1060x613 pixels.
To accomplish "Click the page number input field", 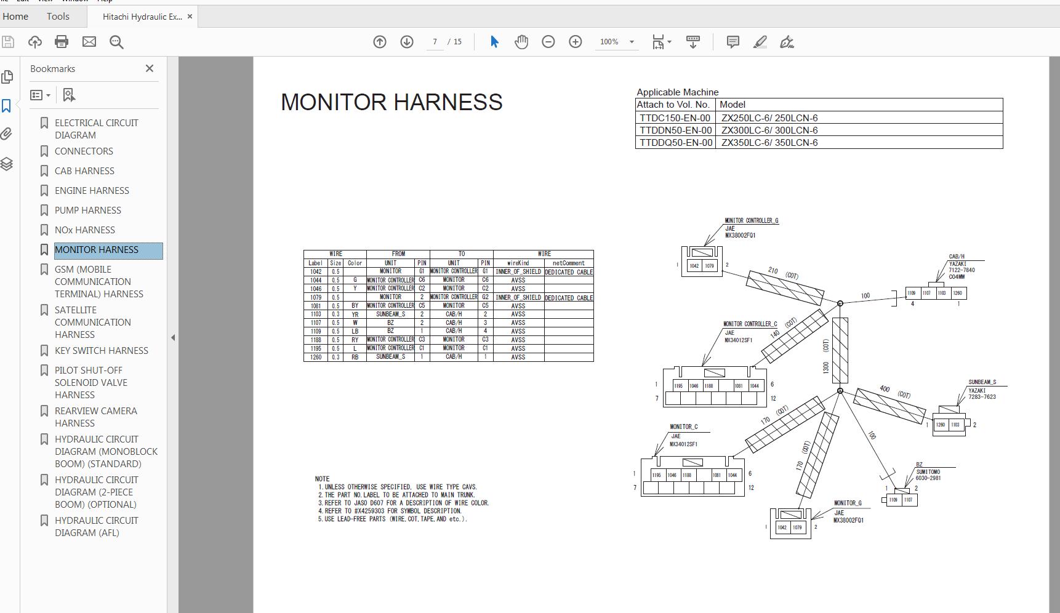I will pos(435,42).
